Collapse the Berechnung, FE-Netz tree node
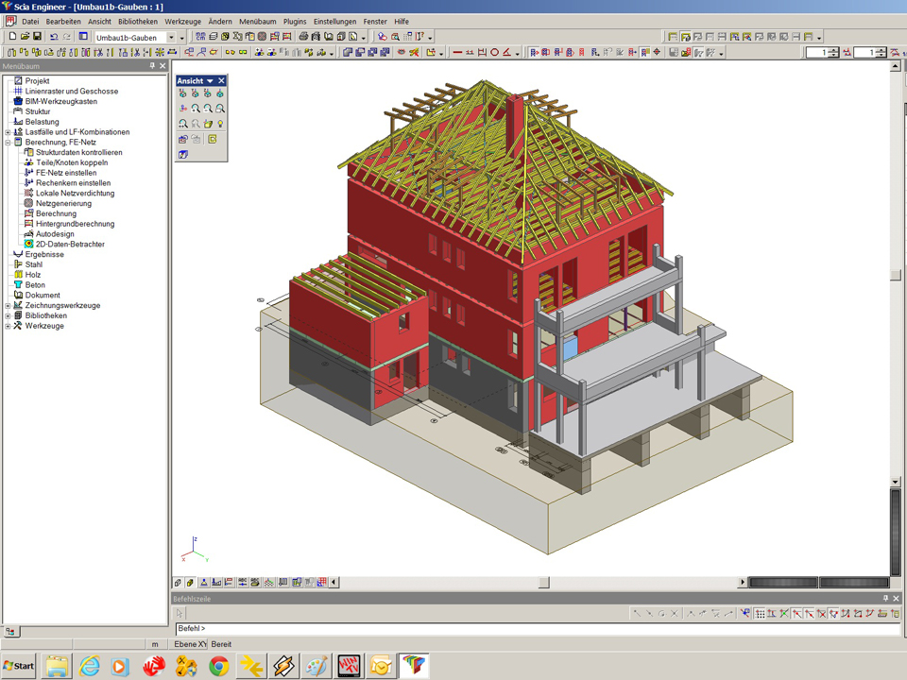Screen dimensions: 907x680 click(8, 143)
